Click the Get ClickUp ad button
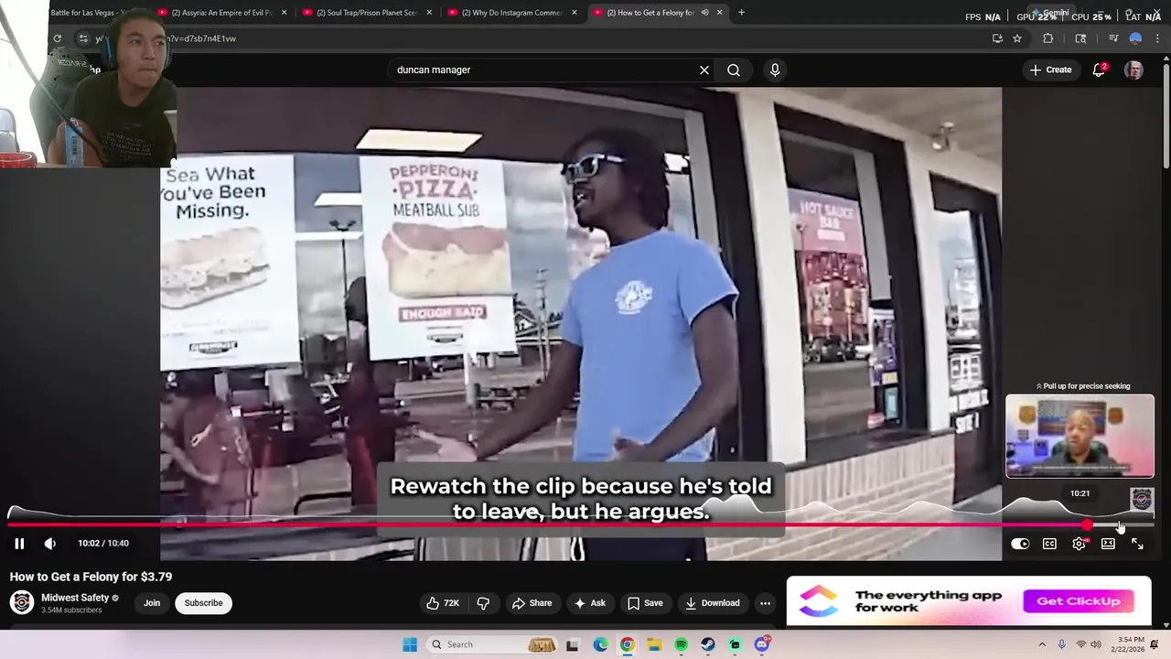This screenshot has height=659, width=1171. (1079, 601)
